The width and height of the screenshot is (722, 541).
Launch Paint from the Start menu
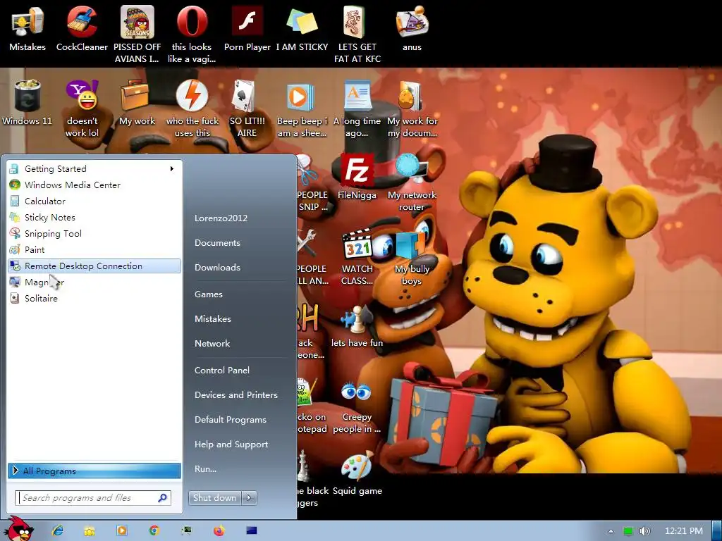pos(94,250)
